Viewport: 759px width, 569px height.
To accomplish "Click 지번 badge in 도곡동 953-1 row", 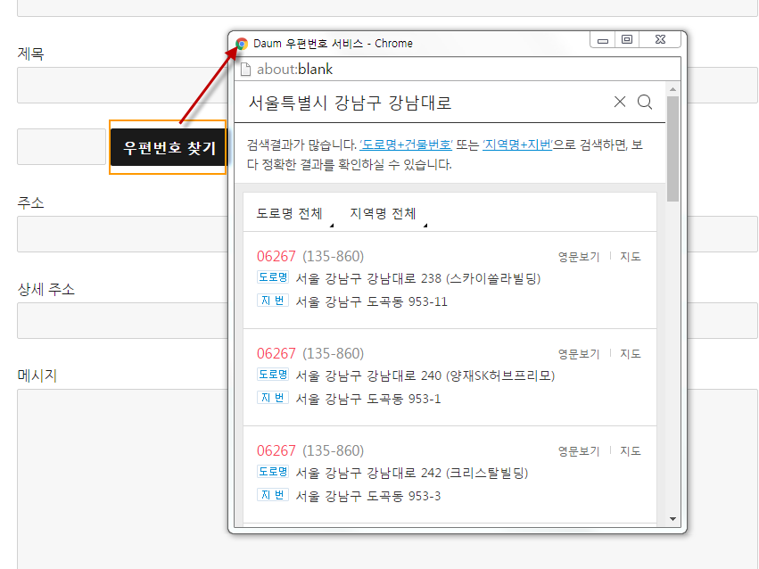I will coord(273,398).
